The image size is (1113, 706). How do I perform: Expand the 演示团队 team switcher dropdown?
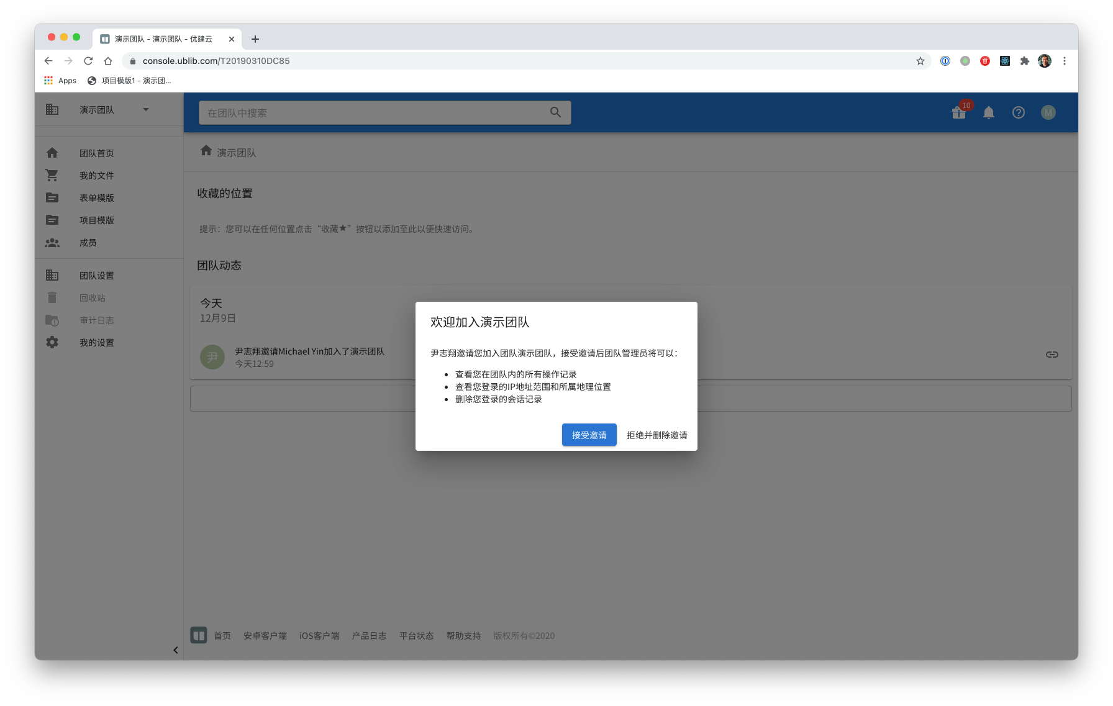(146, 110)
